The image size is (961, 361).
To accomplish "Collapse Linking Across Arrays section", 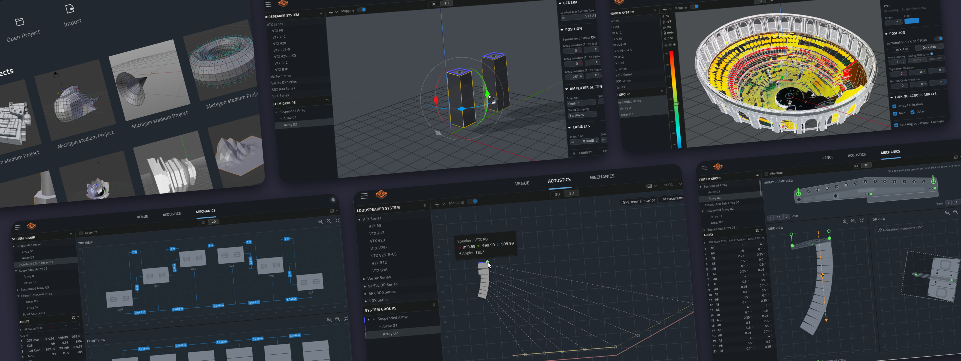I will (x=892, y=97).
